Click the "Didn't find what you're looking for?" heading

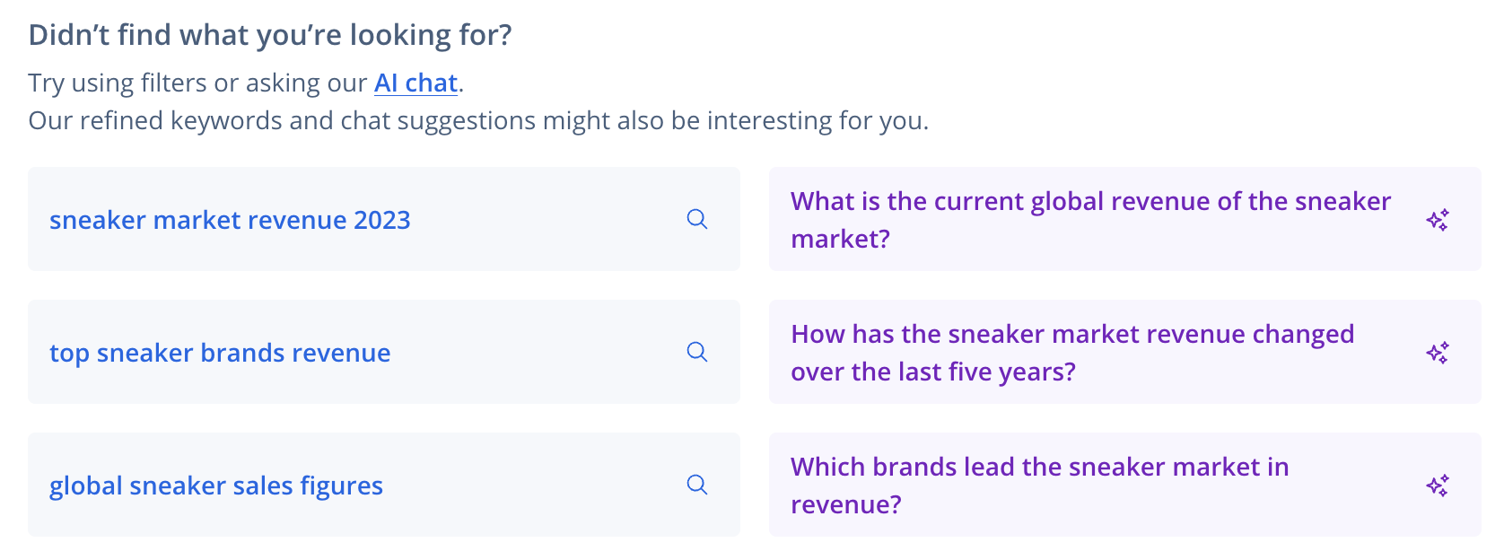coord(270,35)
